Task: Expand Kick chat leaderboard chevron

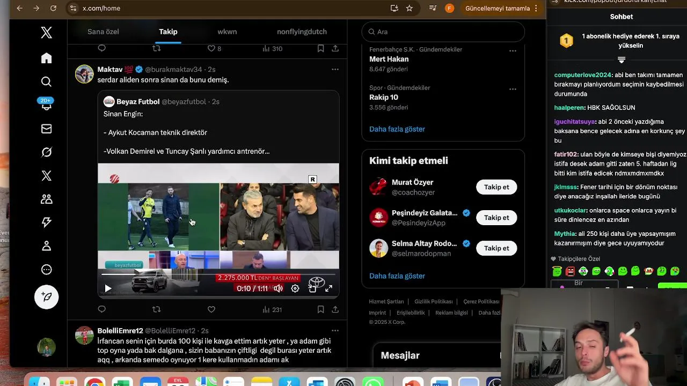Action: tap(622, 60)
